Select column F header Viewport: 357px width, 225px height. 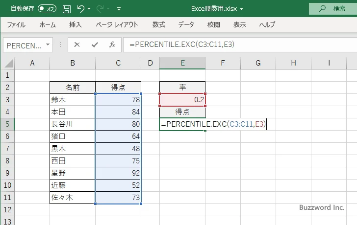point(223,63)
